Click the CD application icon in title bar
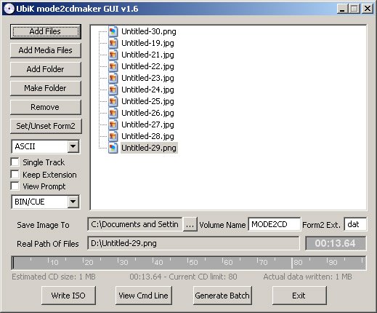377x313 pixels. [9, 9]
